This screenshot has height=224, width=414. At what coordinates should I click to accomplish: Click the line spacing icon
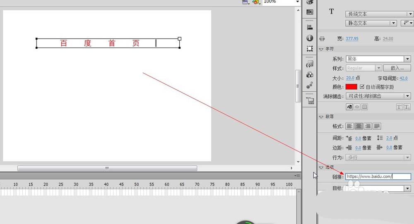pos(380,138)
